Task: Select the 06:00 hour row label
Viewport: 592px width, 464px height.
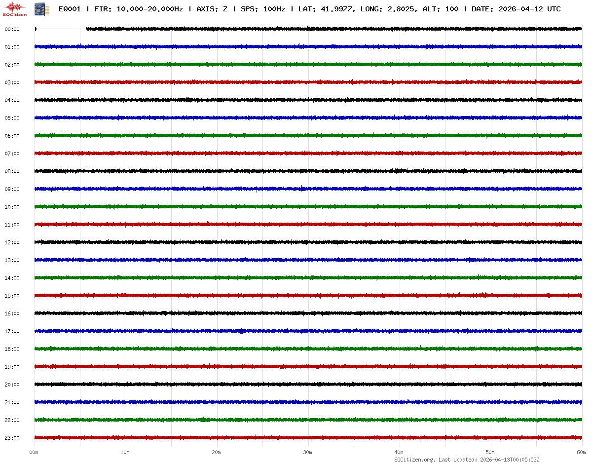Action: pyautogui.click(x=12, y=136)
